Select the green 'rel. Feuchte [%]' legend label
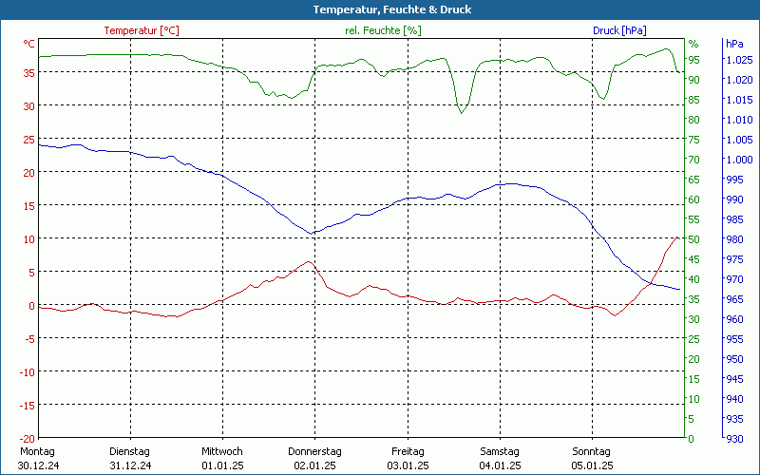Image resolution: width=760 pixels, height=475 pixels. (x=383, y=30)
